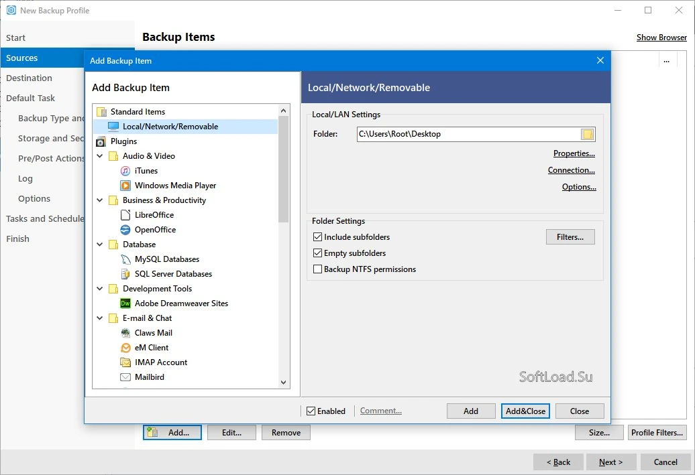The height and width of the screenshot is (475, 695).
Task: Open the Log step in sidebar
Action: tap(25, 178)
